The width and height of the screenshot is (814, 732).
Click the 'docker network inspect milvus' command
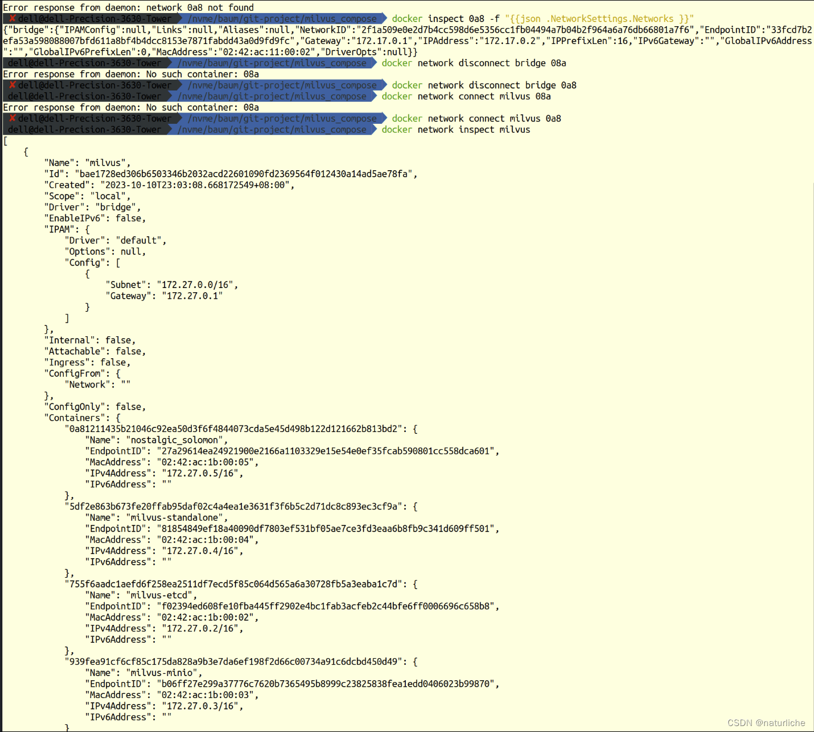tap(456, 130)
